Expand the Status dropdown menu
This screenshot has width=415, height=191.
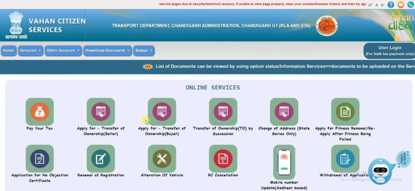point(144,51)
